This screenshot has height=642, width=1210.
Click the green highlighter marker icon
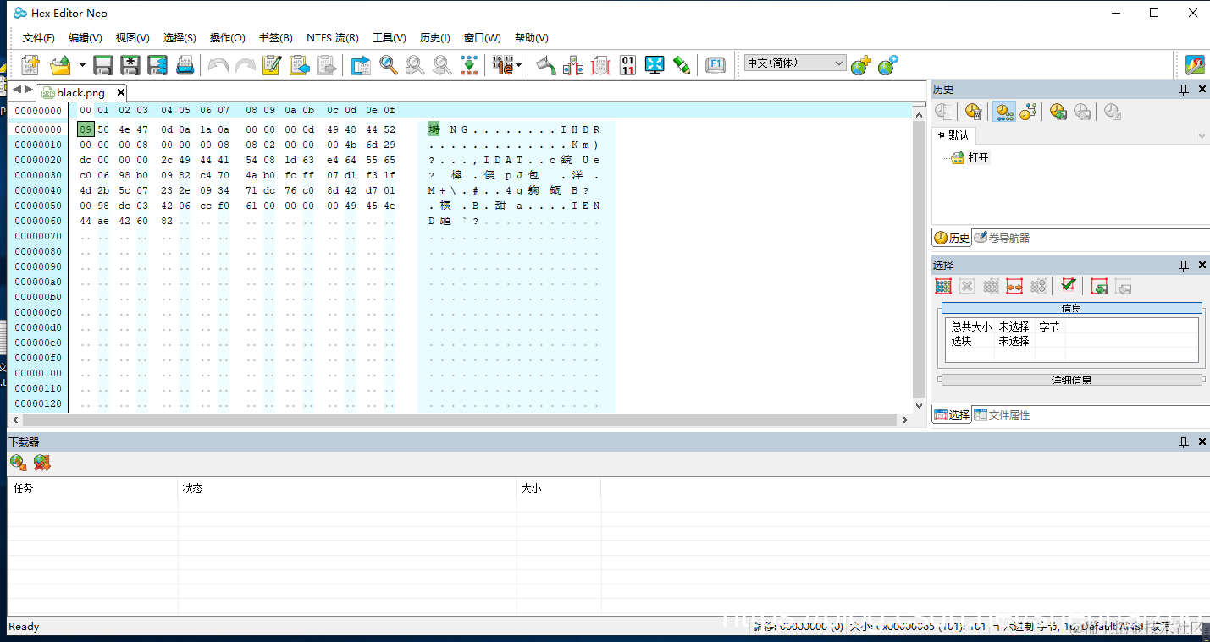(x=682, y=65)
